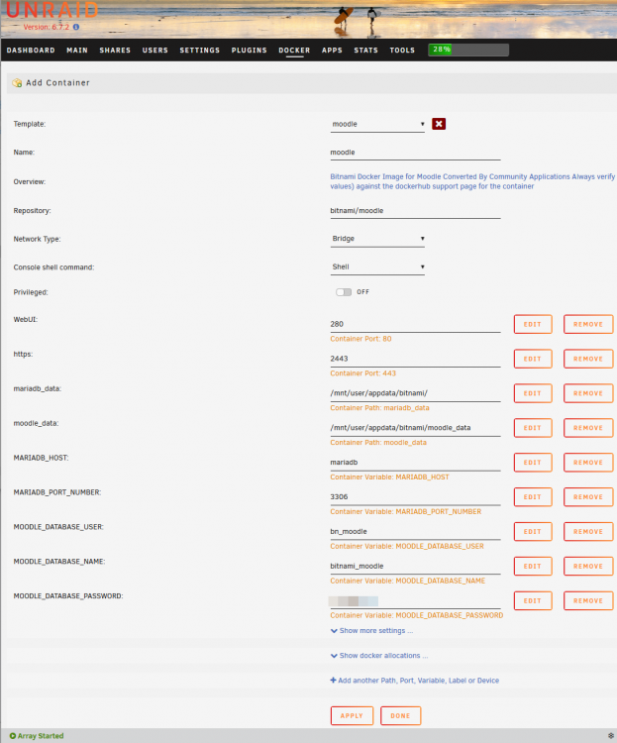Expand Show more settings
This screenshot has height=743, width=617.
click(372, 631)
